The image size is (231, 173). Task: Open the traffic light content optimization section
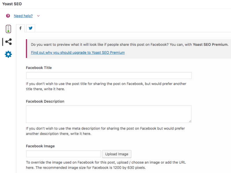pos(8,29)
